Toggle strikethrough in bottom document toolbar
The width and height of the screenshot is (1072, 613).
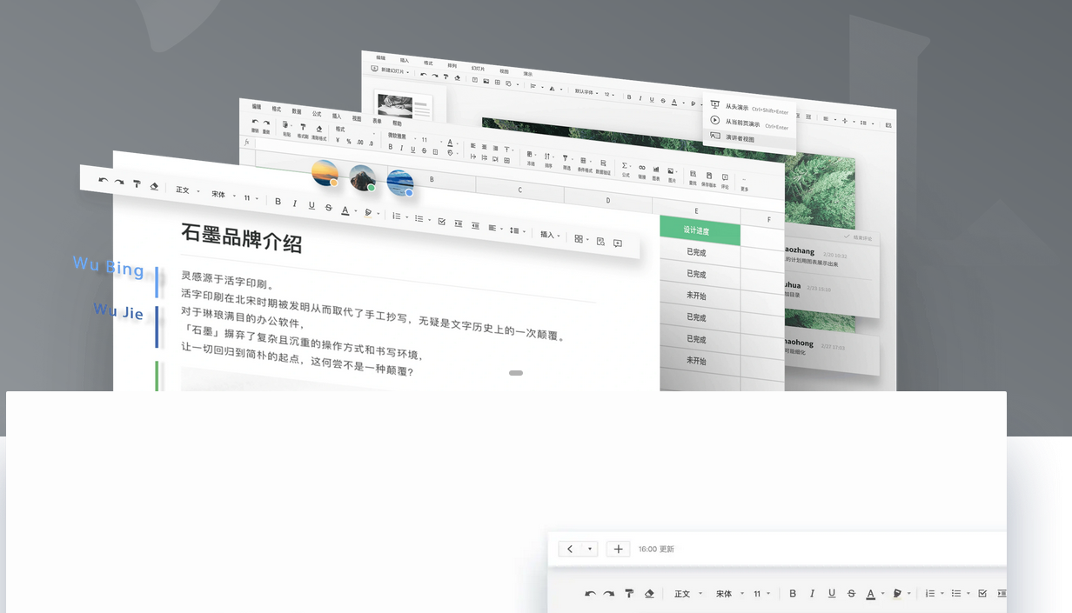coord(851,593)
